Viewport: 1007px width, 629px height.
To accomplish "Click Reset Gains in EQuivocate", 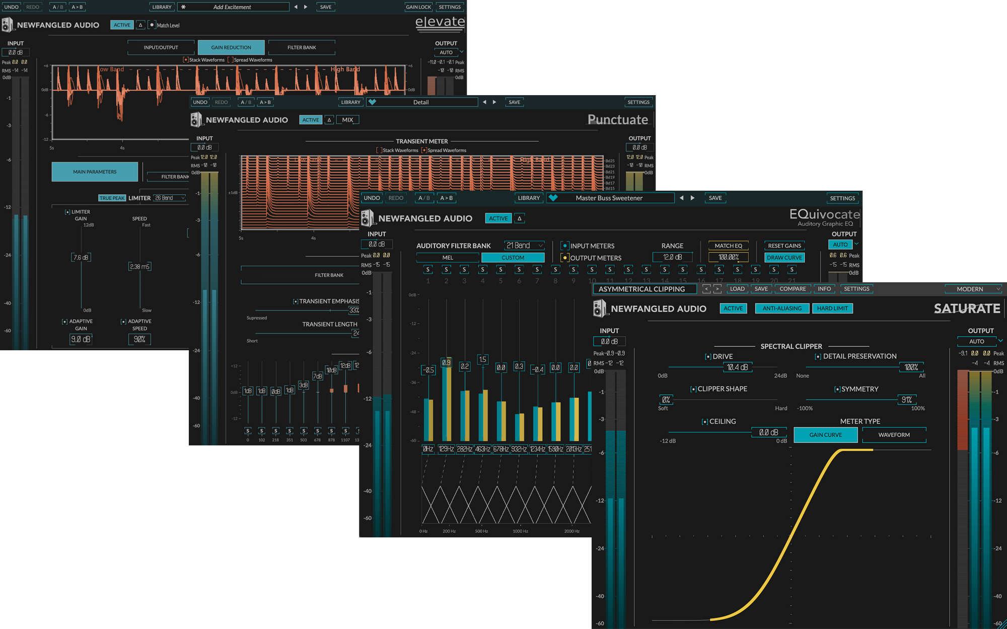I will (784, 246).
